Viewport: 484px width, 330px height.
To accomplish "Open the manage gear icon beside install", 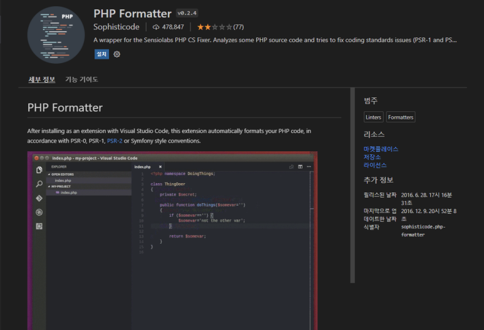I will point(116,54).
